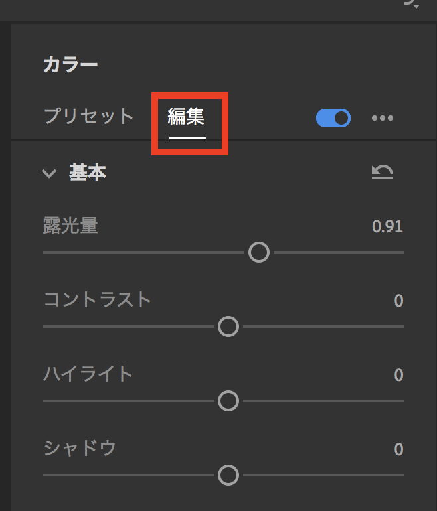Screen dimensions: 437x511
Task: Click the コントラスト value field
Action: tap(398, 301)
